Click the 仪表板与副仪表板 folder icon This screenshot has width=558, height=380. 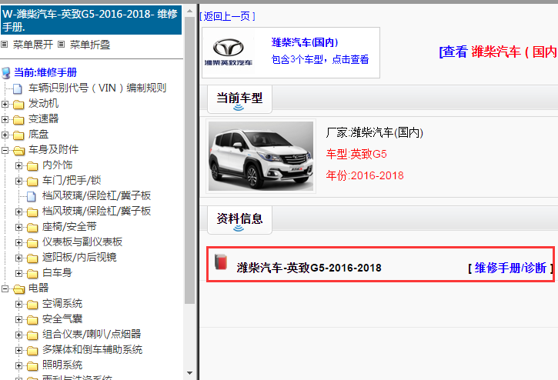click(32, 242)
